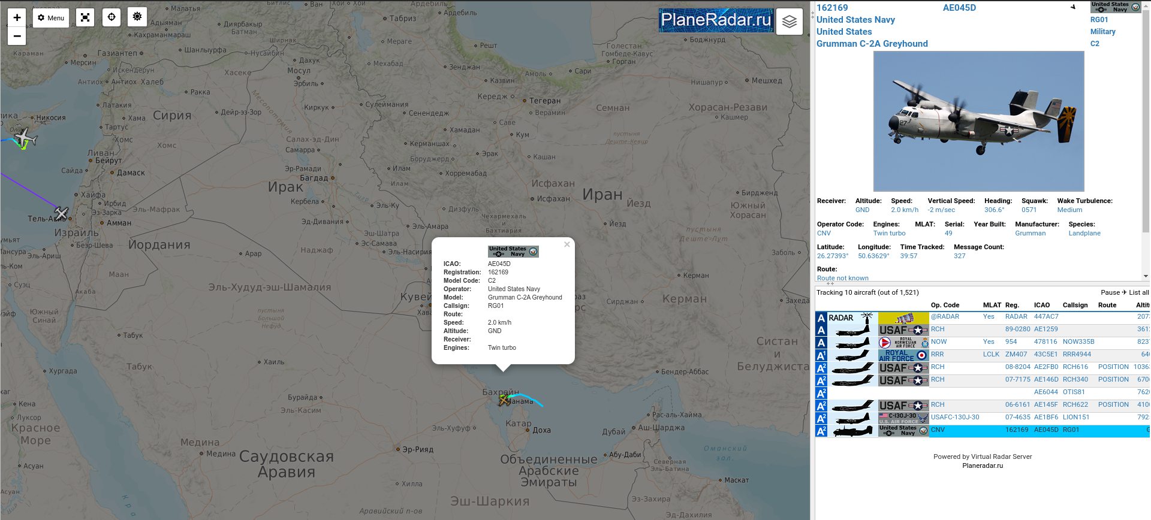This screenshot has height=520, width=1151.
Task: Toggle map brightness sun icon
Action: coord(137,17)
